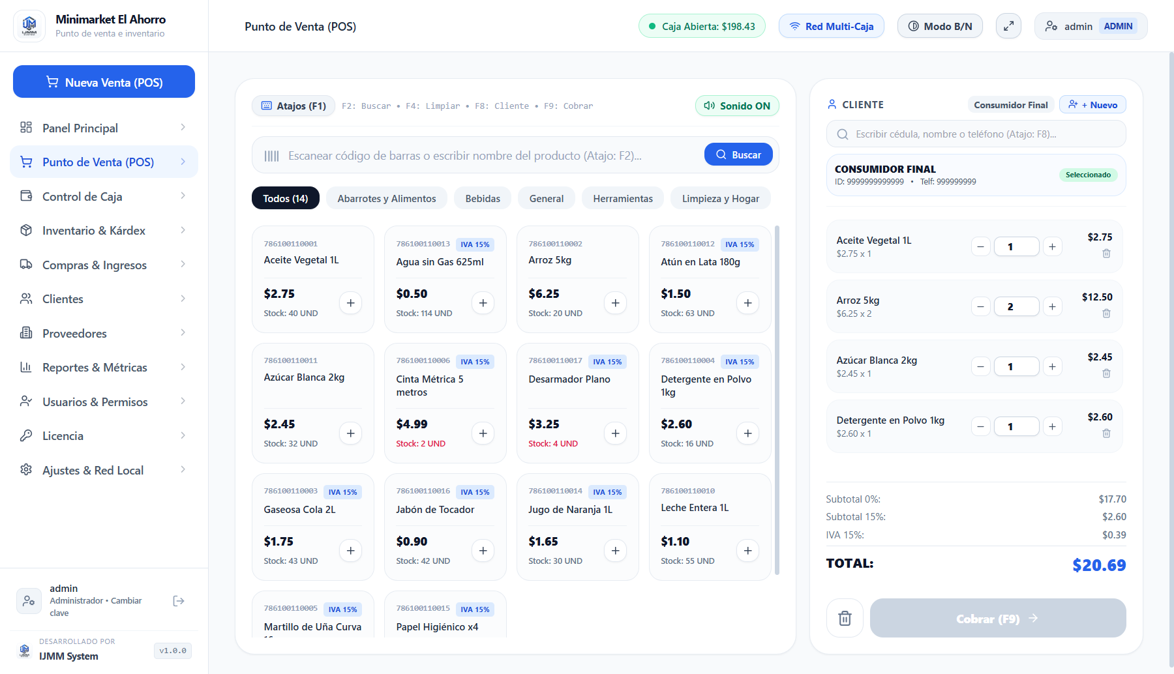Add Gaseosa Cola 2L to cart

350,551
